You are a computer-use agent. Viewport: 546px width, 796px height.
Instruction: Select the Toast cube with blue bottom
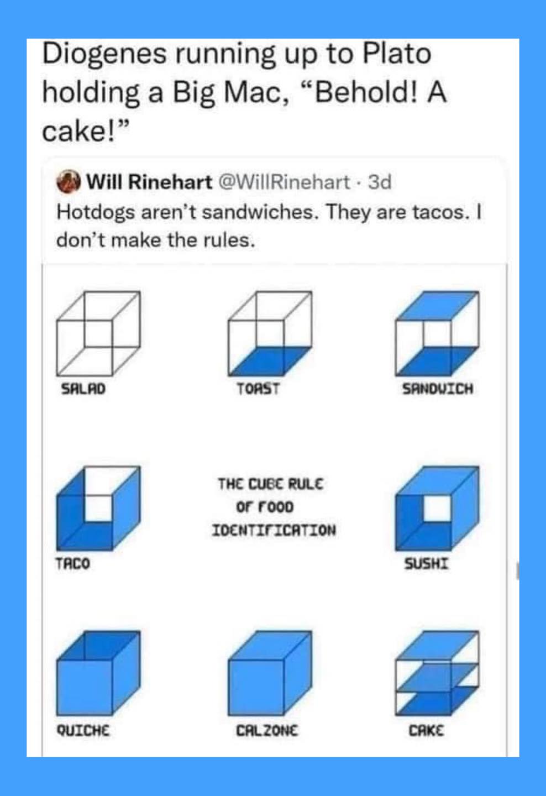tap(270, 333)
